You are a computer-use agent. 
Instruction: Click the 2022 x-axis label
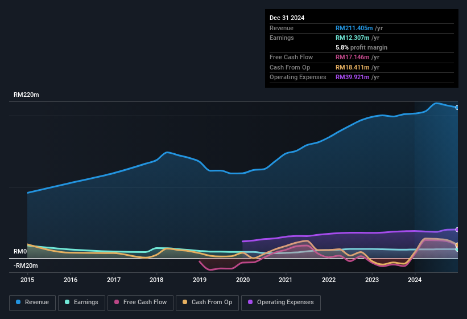[329, 280]
